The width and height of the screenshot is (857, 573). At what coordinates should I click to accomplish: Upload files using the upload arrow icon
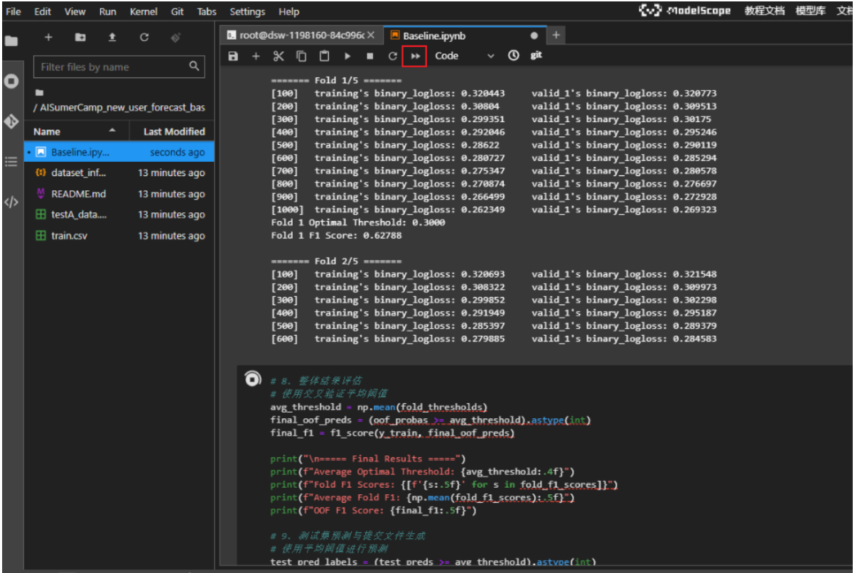coord(112,38)
